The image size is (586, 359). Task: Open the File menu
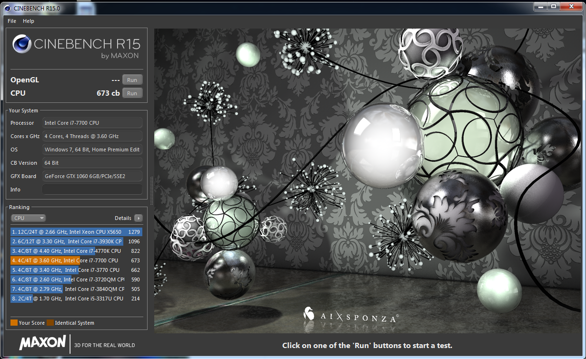point(12,21)
